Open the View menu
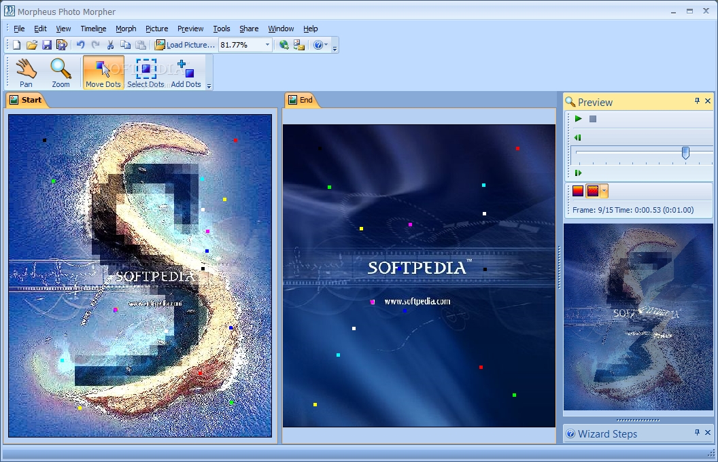The image size is (718, 462). [63, 29]
